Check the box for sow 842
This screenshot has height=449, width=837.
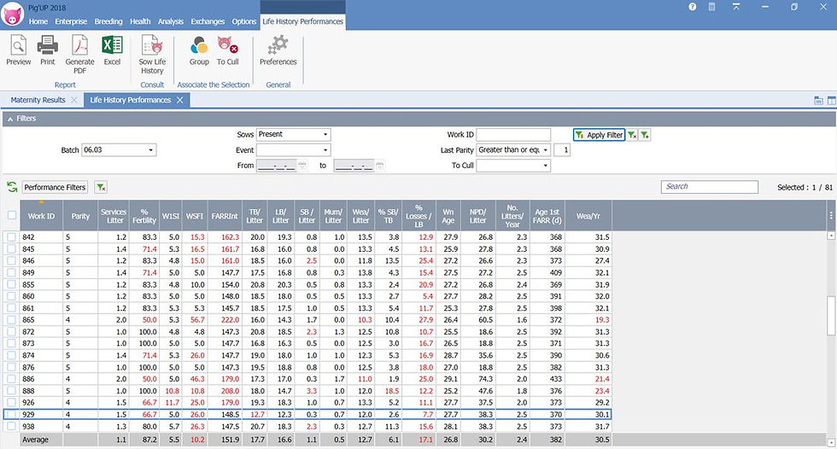pyautogui.click(x=12, y=236)
